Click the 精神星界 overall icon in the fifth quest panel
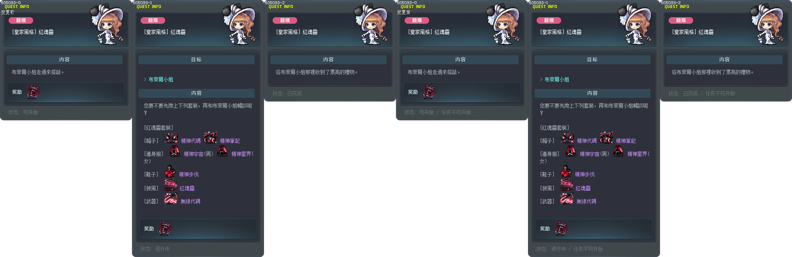This screenshot has height=257, width=792. pos(618,151)
